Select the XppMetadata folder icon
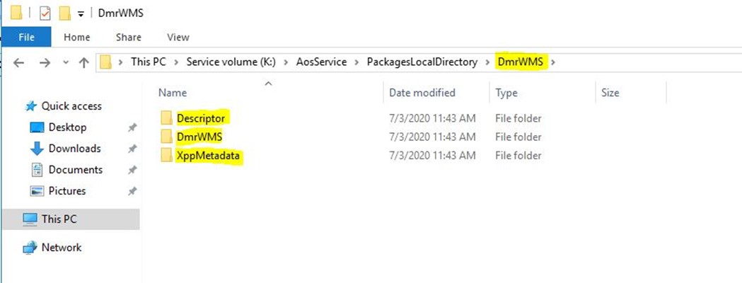Screen dimensions: 742x283 tap(166, 155)
